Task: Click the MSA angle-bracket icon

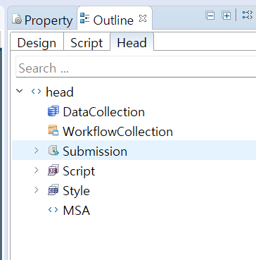Action: tap(53, 210)
